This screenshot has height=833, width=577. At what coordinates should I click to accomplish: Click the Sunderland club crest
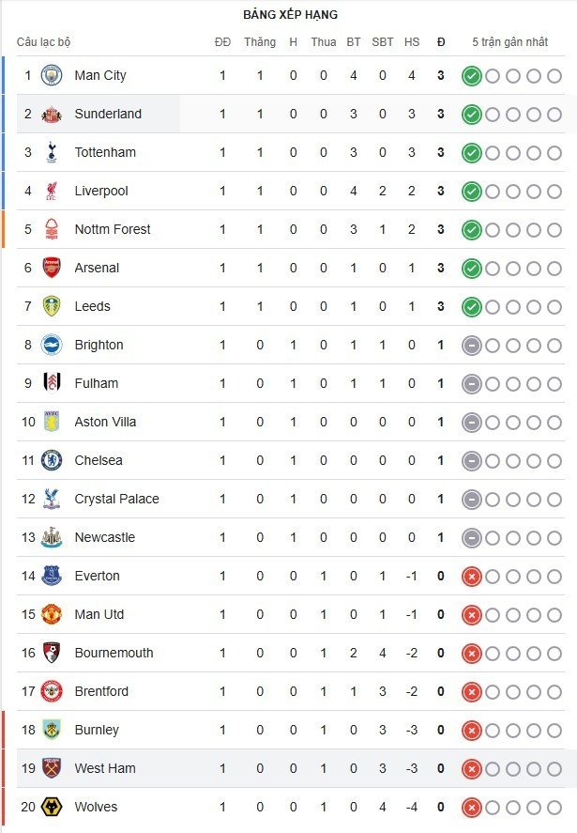(52, 114)
